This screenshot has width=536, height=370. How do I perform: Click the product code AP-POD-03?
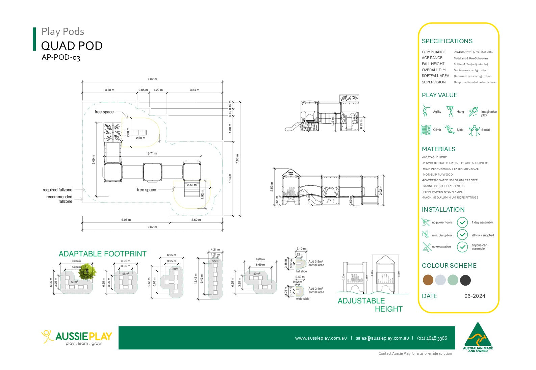[61, 57]
